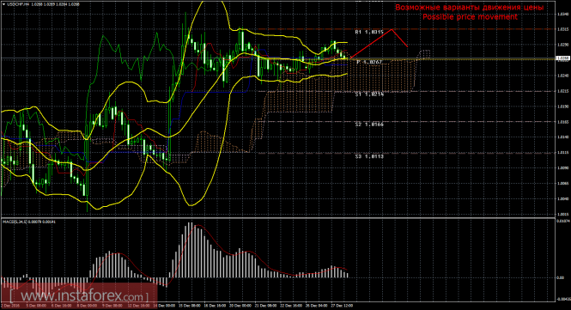571x310 pixels.
Task: Click the peak of the red forecast arrow
Action: click(392, 29)
